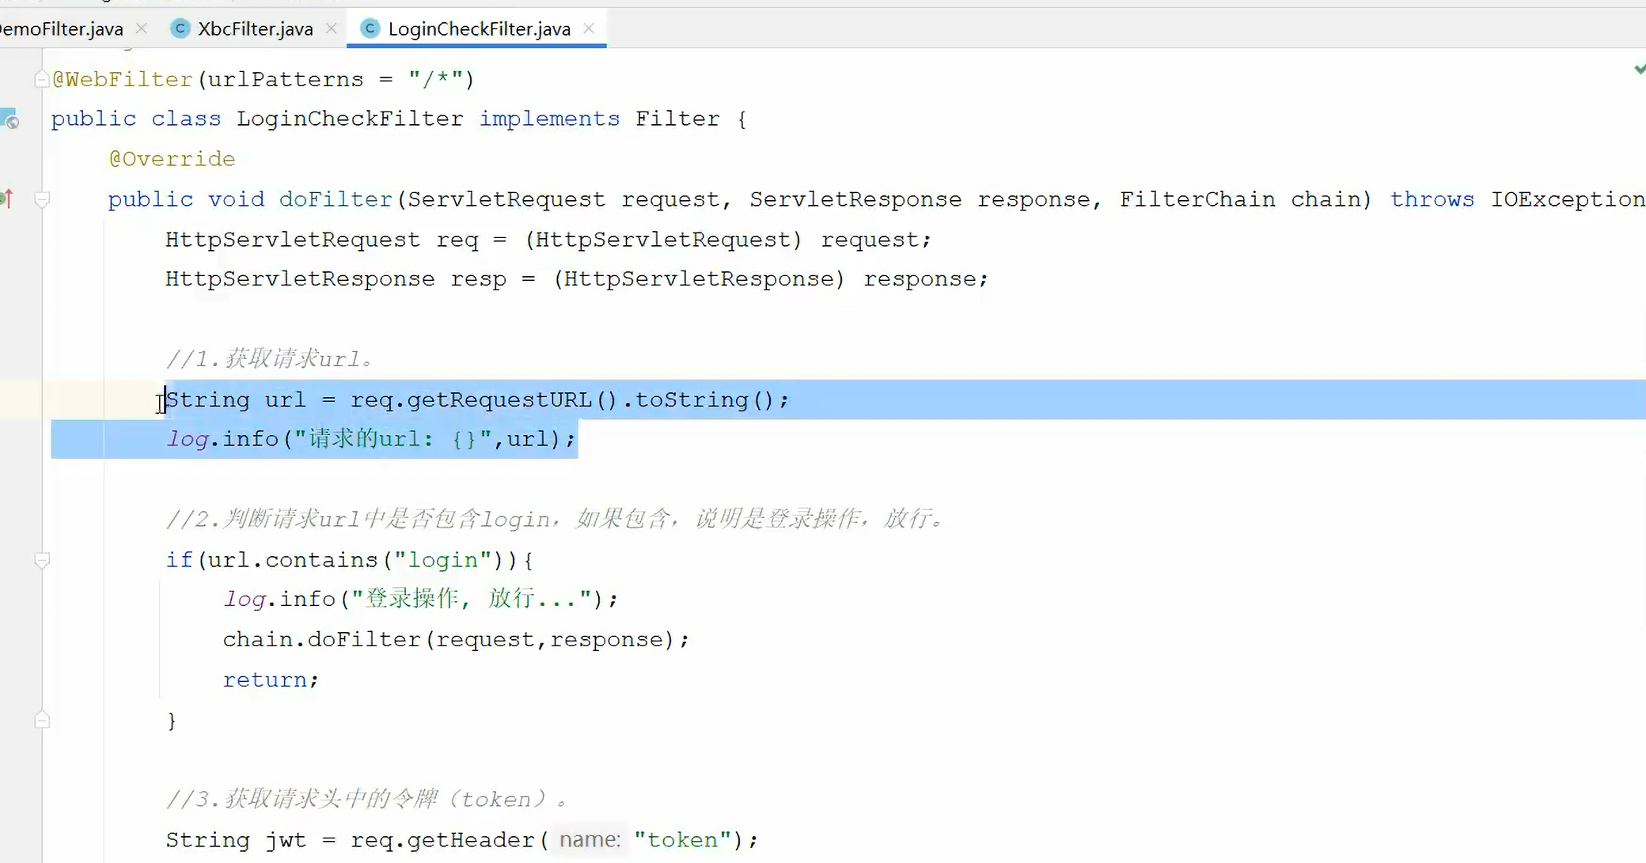This screenshot has height=863, width=1646.
Task: Close the DemoFilter.java tab
Action: pos(142,28)
